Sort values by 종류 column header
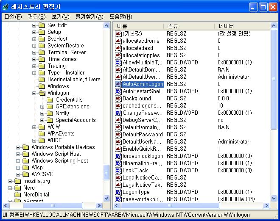 (189, 26)
